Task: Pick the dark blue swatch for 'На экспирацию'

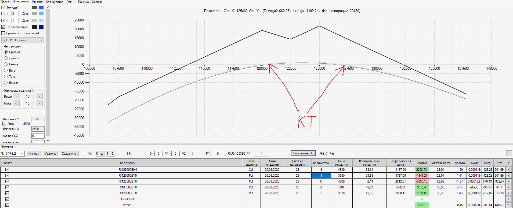Action: pyautogui.click(x=41, y=27)
